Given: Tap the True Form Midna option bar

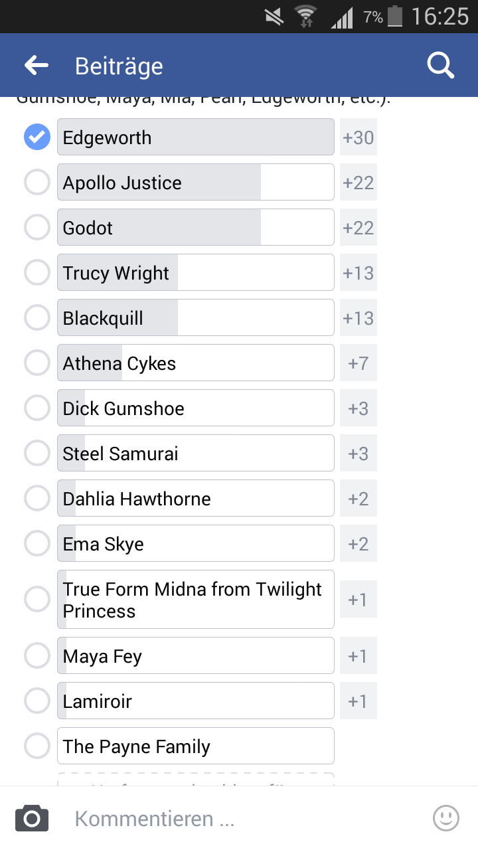Looking at the screenshot, I should (196, 600).
